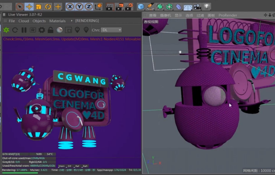Screen dimensions: 275x175
Task: Add a light with the bulb icon
Action: (207, 6)
